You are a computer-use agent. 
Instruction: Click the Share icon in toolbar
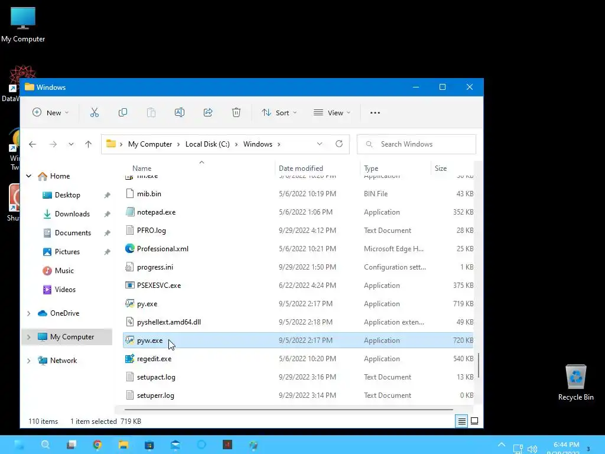click(208, 112)
